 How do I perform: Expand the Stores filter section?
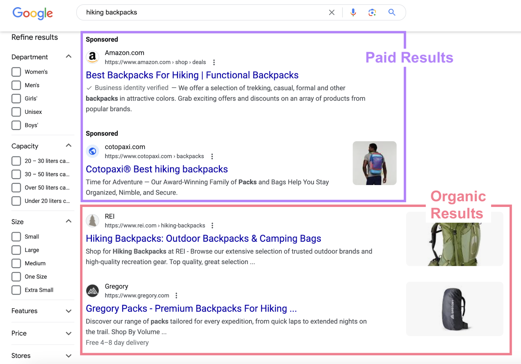tap(68, 356)
